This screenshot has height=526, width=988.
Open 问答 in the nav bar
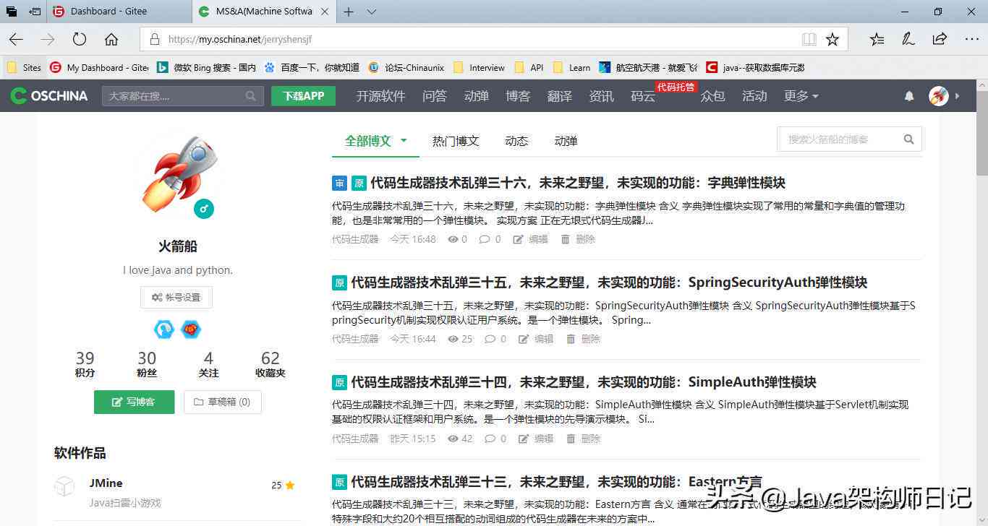(434, 96)
